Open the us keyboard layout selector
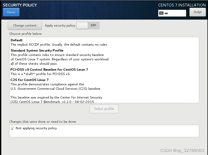The image size is (208, 155). pos(172,13)
